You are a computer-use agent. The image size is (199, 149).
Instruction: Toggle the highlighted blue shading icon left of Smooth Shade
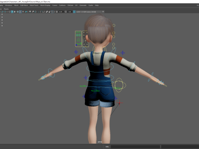click(12, 12)
